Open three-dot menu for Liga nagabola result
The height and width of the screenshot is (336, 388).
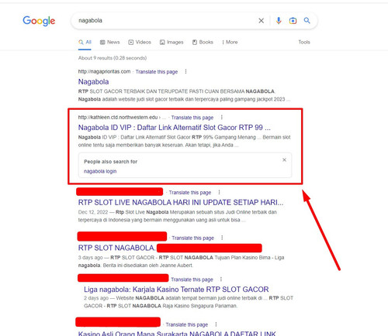click(221, 279)
